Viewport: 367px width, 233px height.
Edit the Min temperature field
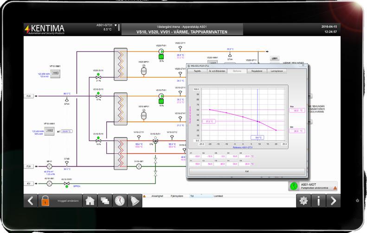pos(297,131)
